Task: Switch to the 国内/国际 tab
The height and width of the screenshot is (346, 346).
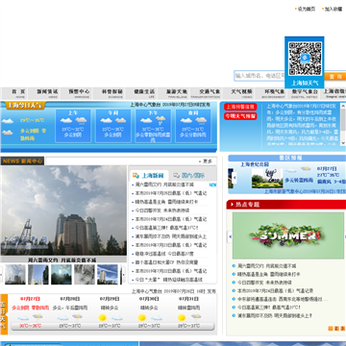Action: coord(189,176)
